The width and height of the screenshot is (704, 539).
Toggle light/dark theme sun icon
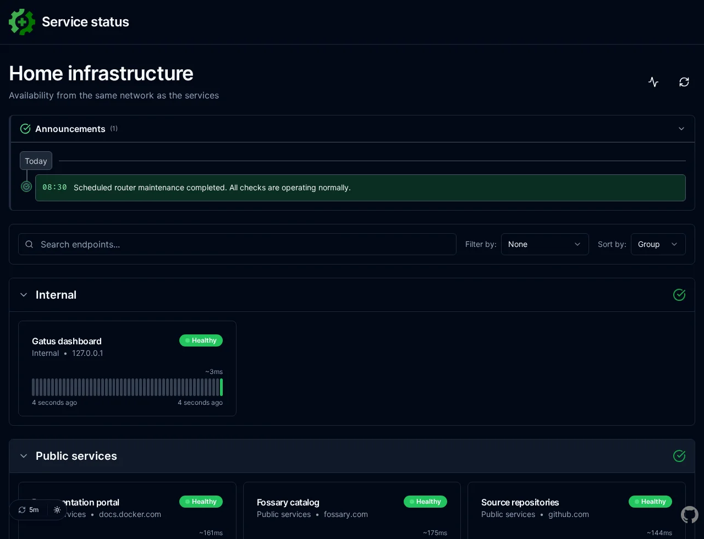click(x=57, y=510)
